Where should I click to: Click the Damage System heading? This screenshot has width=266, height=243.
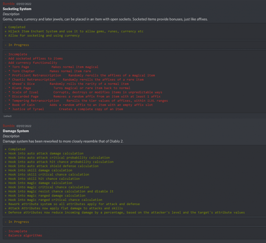point(16,131)
